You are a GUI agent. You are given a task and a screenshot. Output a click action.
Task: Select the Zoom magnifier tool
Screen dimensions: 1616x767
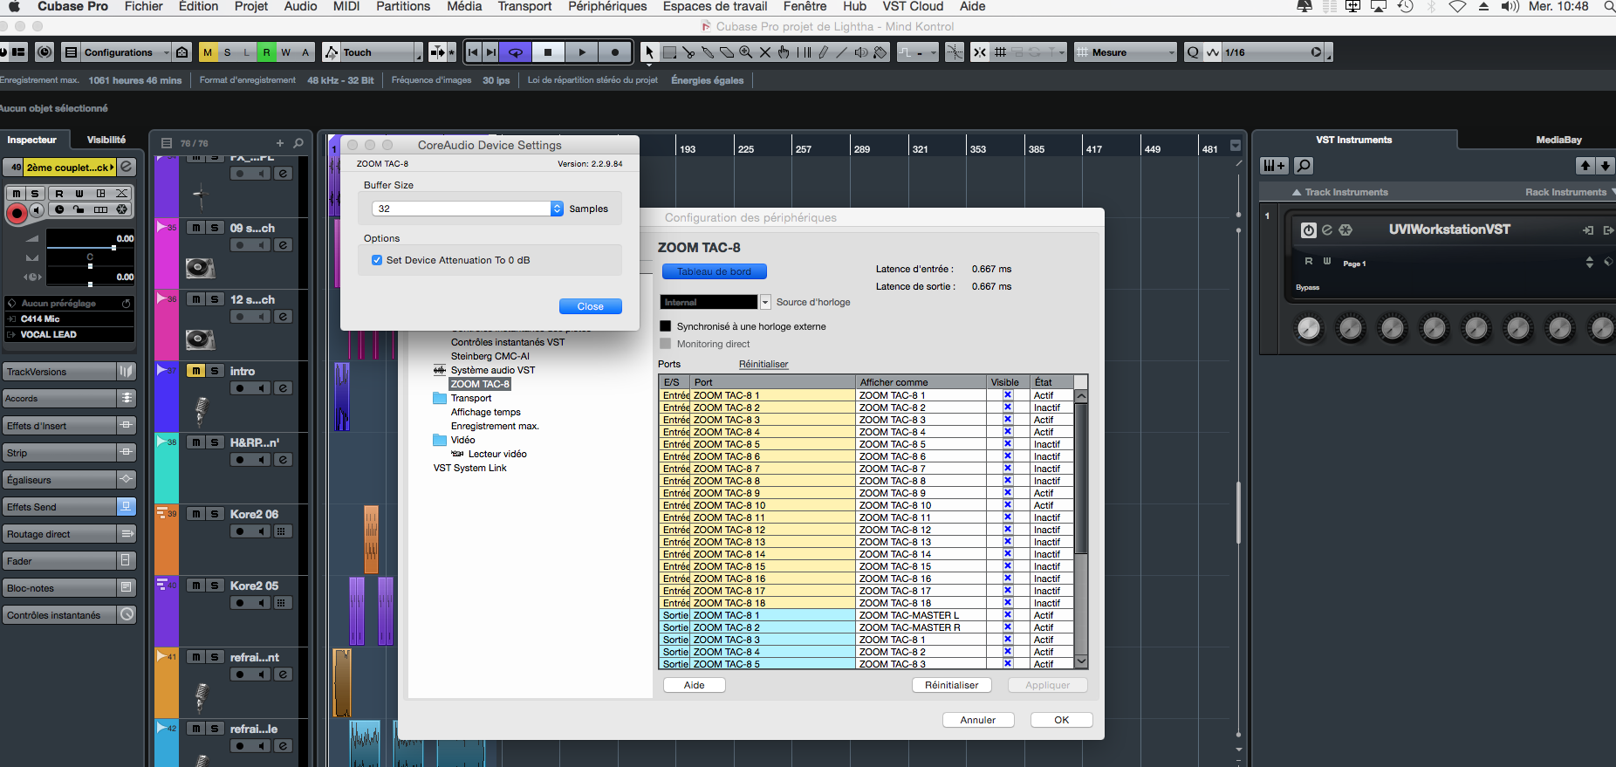click(746, 52)
